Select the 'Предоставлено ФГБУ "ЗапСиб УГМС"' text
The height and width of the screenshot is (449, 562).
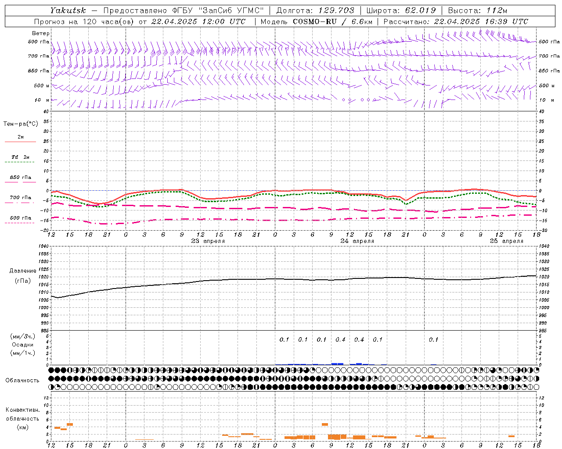click(184, 11)
